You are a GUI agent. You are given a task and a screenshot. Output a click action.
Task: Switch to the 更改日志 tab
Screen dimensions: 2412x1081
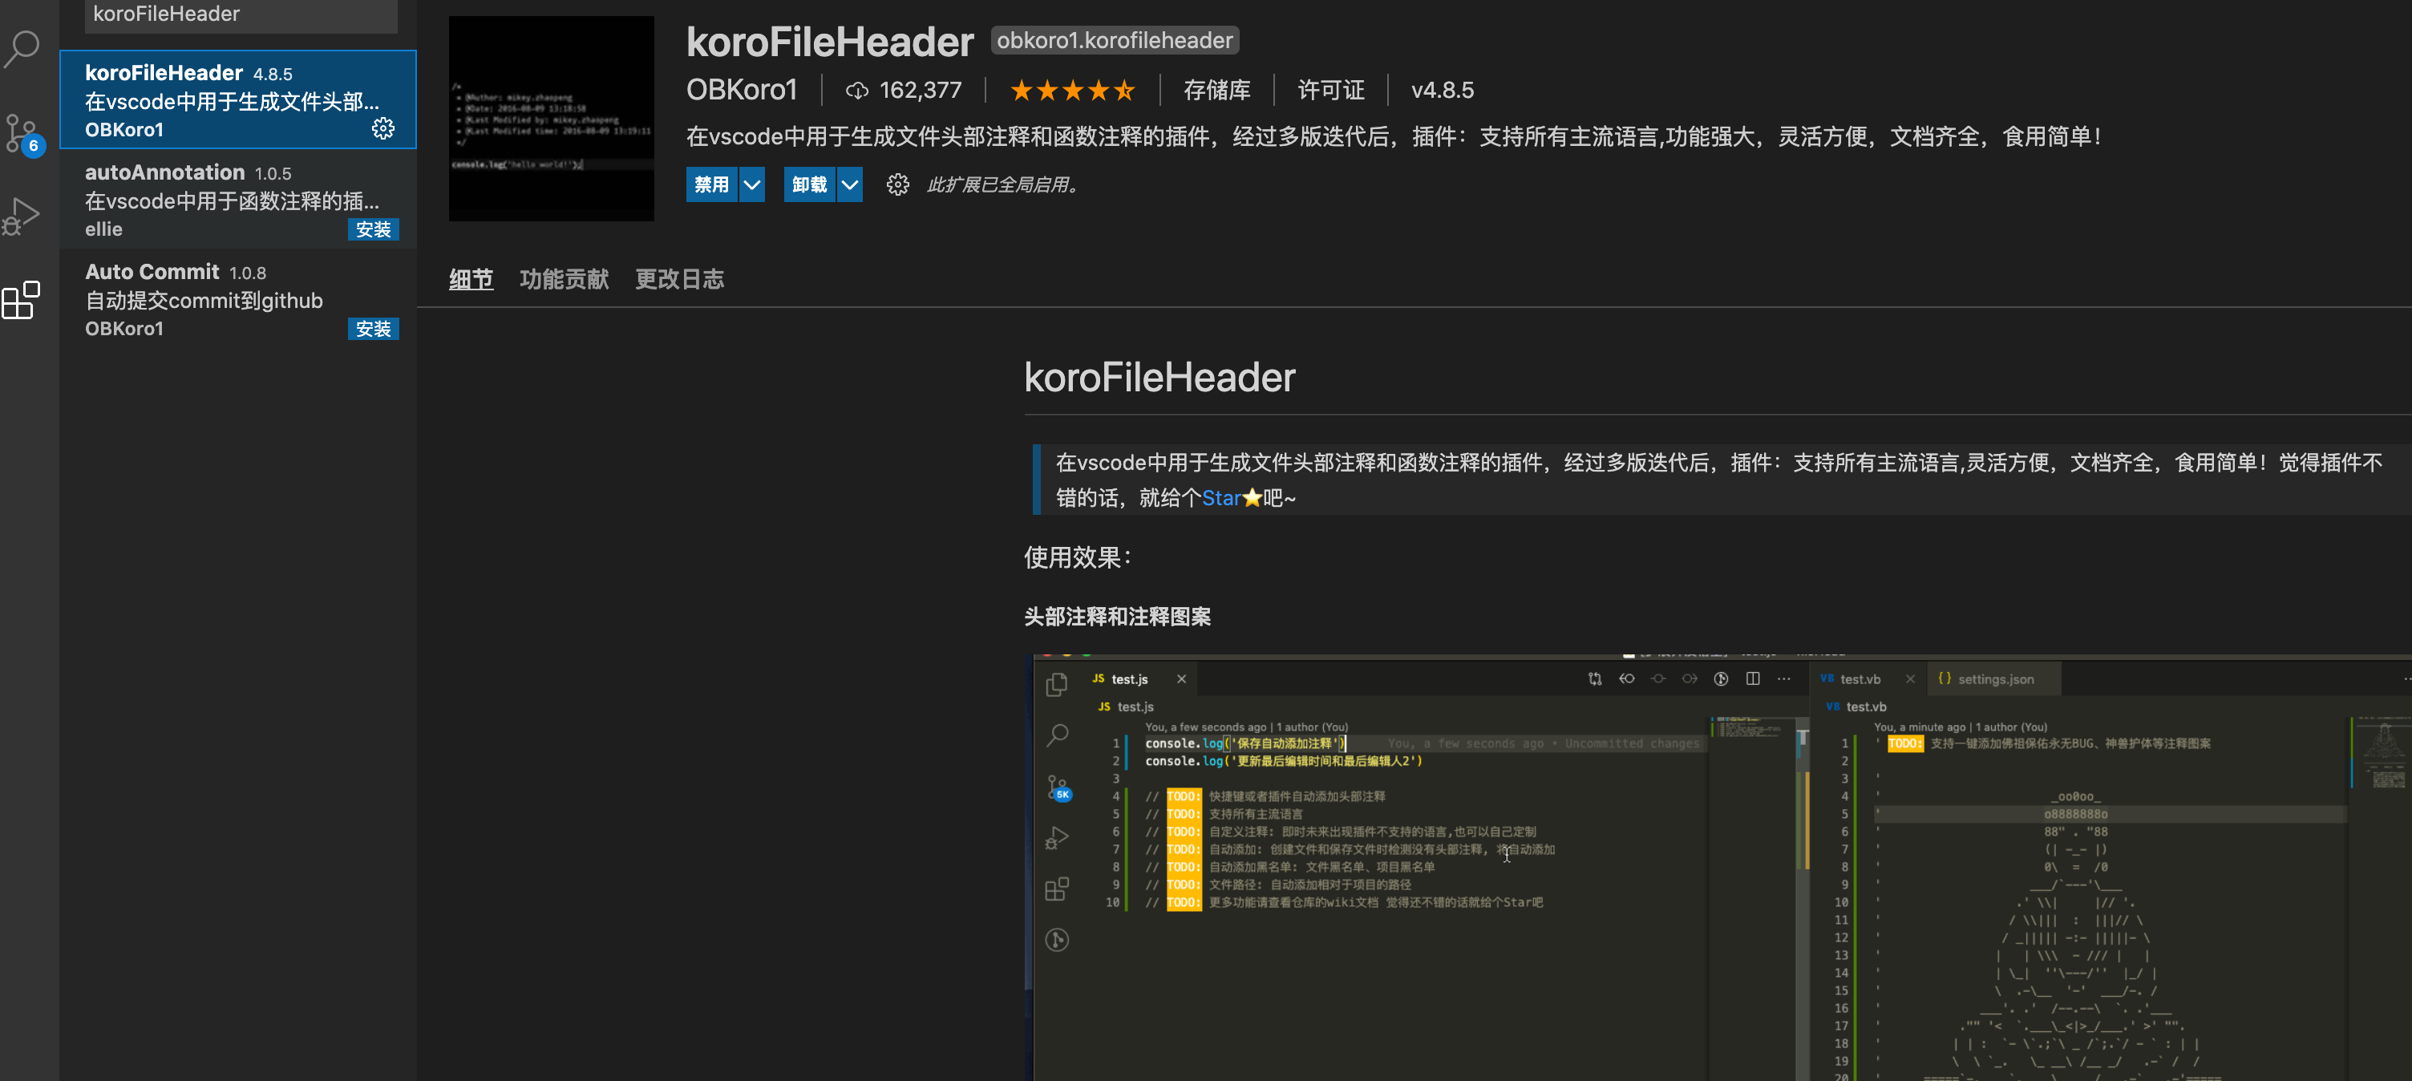(x=679, y=279)
